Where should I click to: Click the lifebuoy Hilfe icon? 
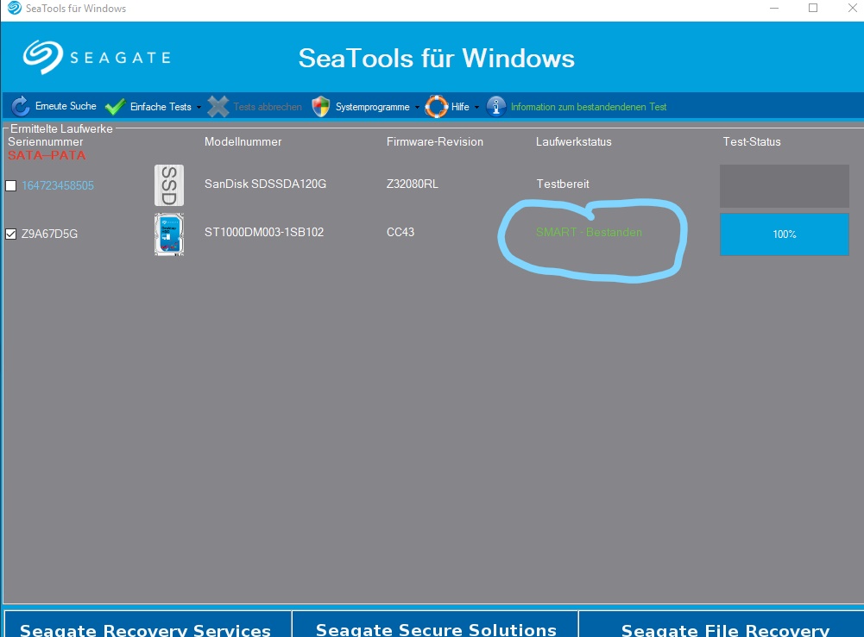437,107
